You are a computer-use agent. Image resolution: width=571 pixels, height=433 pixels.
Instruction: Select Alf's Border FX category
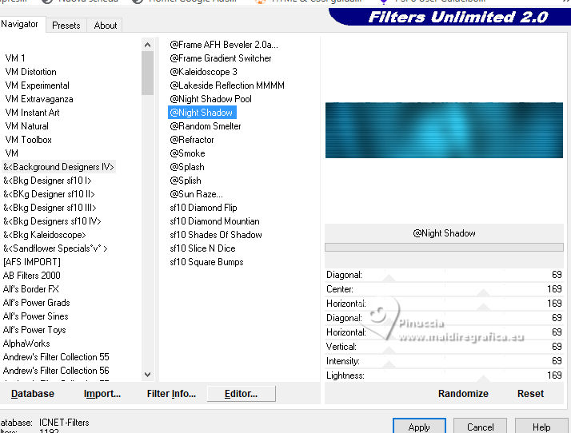(x=30, y=289)
